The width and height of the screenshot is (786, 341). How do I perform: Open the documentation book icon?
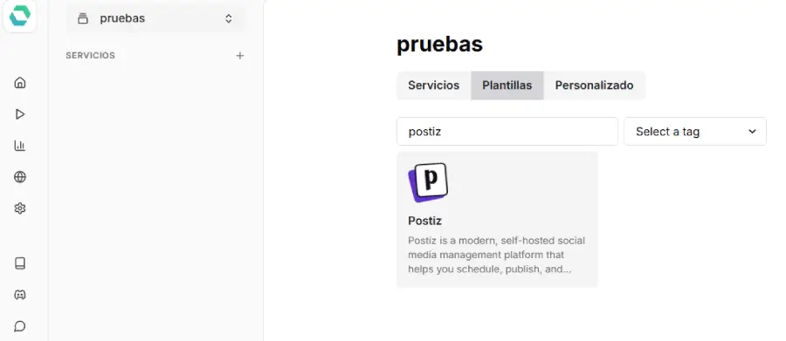[19, 263]
